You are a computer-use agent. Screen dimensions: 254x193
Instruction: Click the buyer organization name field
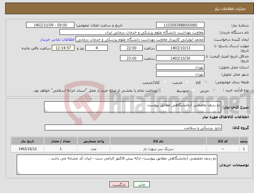tap(132, 32)
